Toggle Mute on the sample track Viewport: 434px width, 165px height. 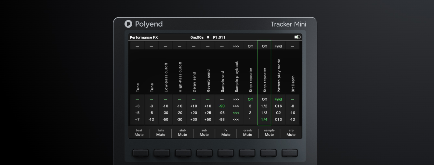coord(269,133)
